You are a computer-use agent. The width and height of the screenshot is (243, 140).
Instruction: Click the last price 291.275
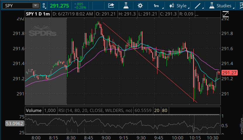pyautogui.click(x=59, y=6)
